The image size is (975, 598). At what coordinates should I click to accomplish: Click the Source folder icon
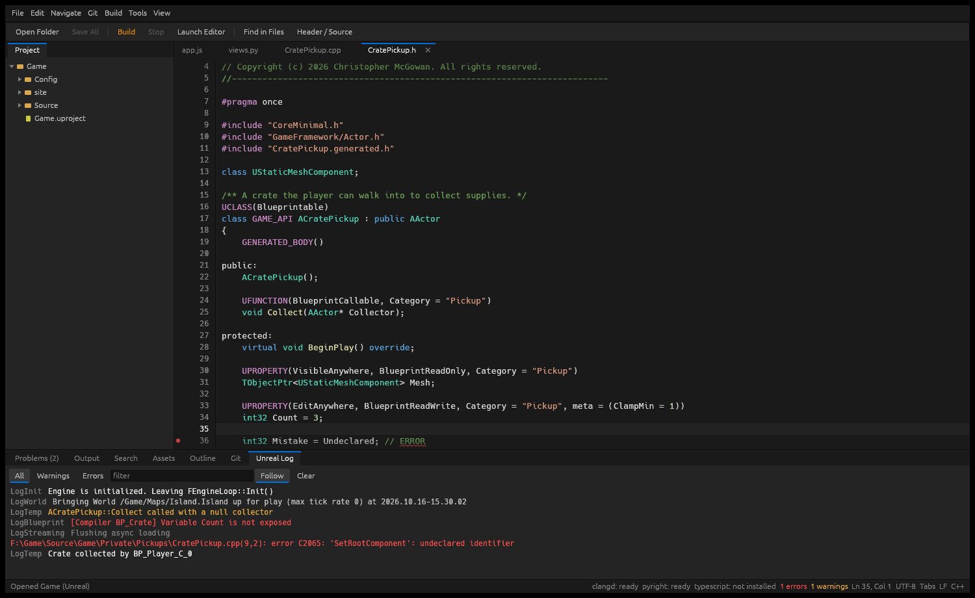coord(28,105)
